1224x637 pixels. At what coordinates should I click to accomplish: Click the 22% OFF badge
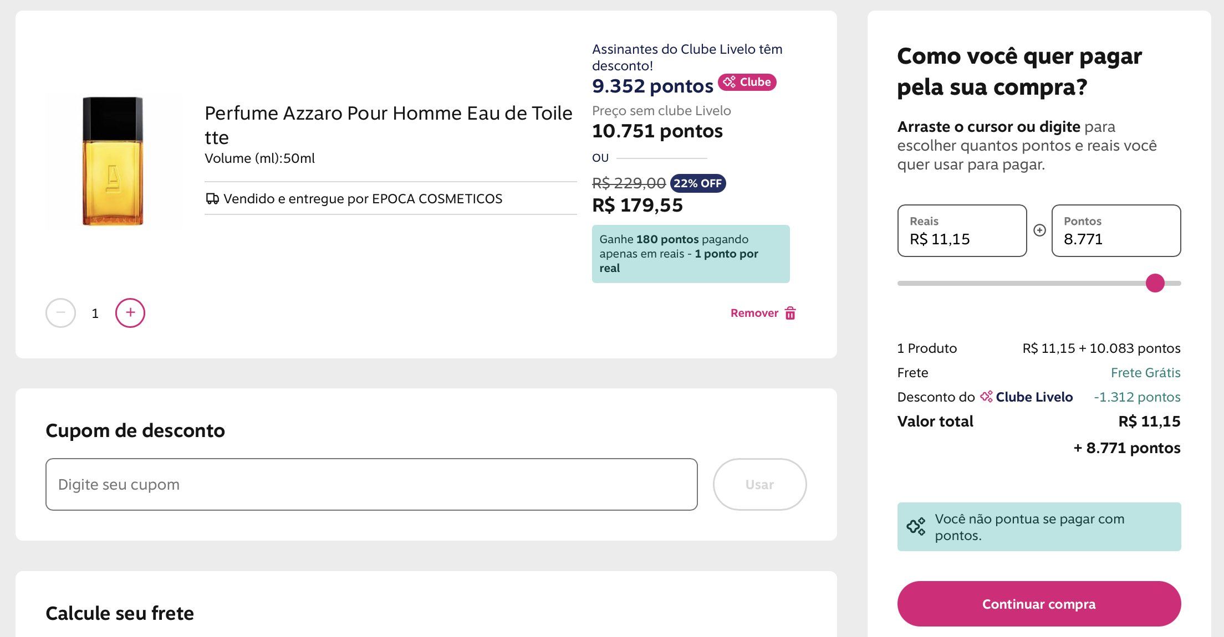[x=697, y=183]
